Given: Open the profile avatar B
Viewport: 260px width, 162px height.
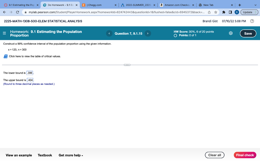Looking at the screenshot, I should point(237,12).
